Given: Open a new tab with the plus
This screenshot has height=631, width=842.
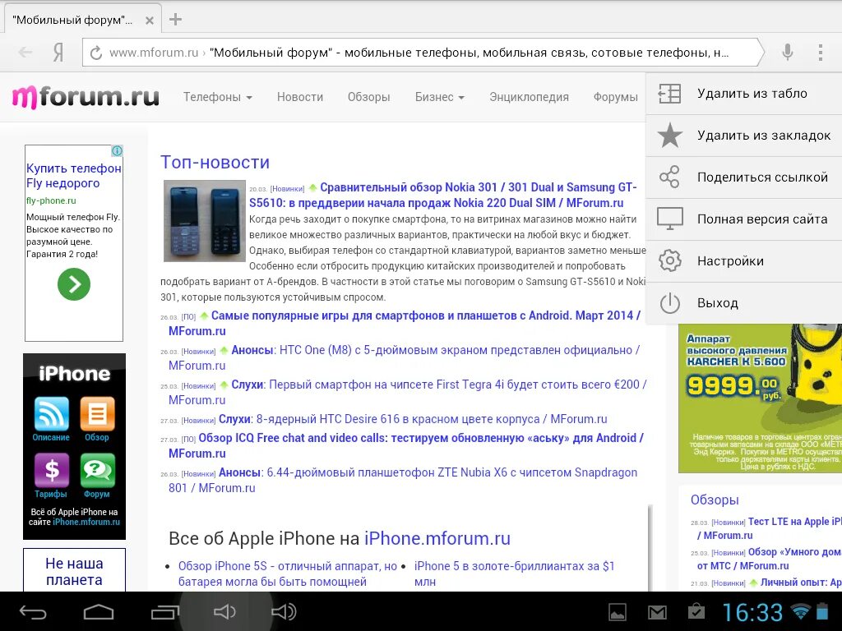Looking at the screenshot, I should pyautogui.click(x=175, y=20).
